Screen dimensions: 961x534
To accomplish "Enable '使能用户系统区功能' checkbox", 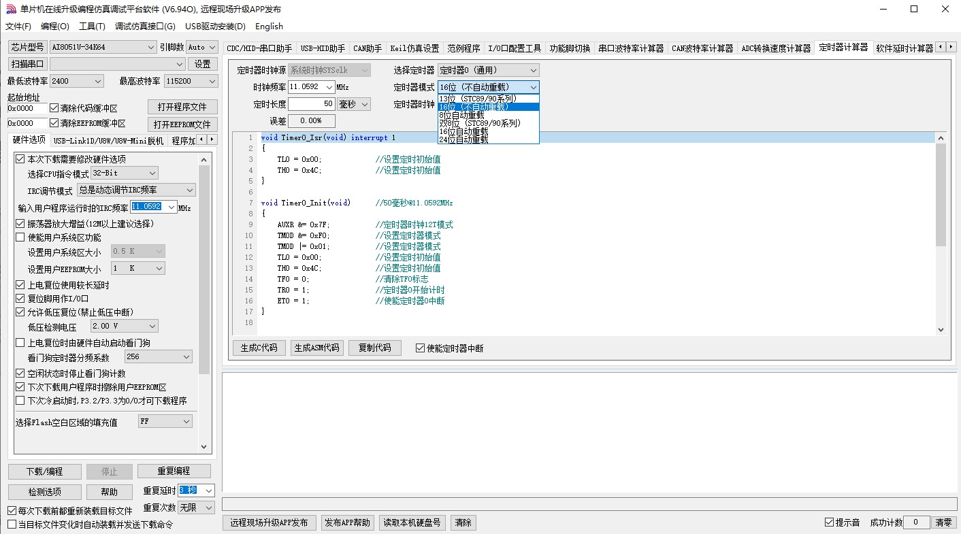I will tap(20, 237).
